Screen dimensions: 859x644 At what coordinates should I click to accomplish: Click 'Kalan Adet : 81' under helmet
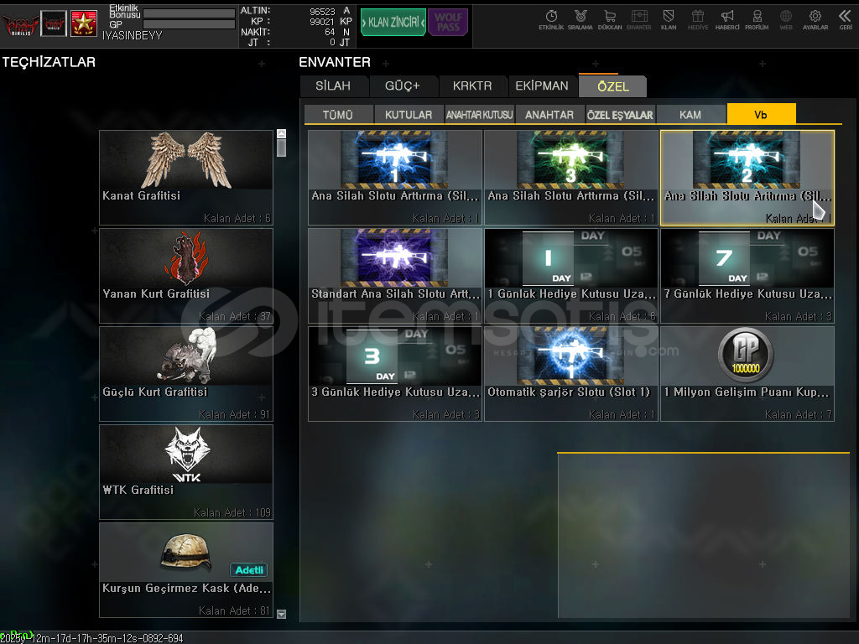click(x=235, y=610)
